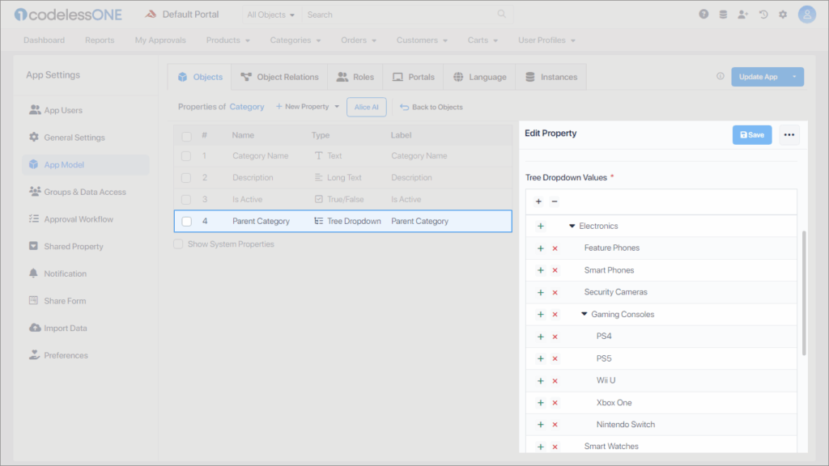Screen dimensions: 829x466
Task: Click the search magnifier icon
Action: [501, 14]
